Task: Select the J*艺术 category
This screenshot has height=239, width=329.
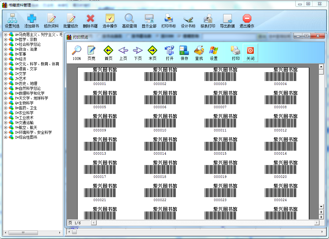Action: pos(20,79)
